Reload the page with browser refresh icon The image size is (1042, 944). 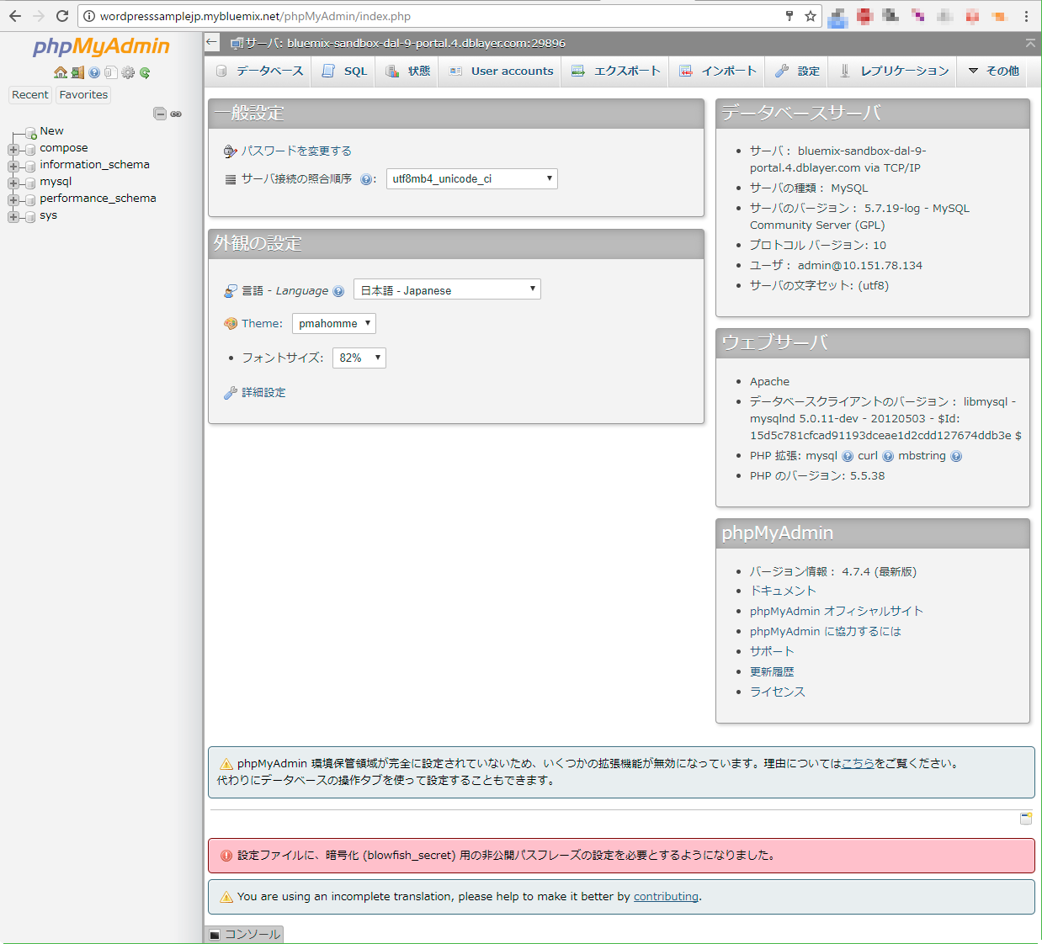click(61, 16)
